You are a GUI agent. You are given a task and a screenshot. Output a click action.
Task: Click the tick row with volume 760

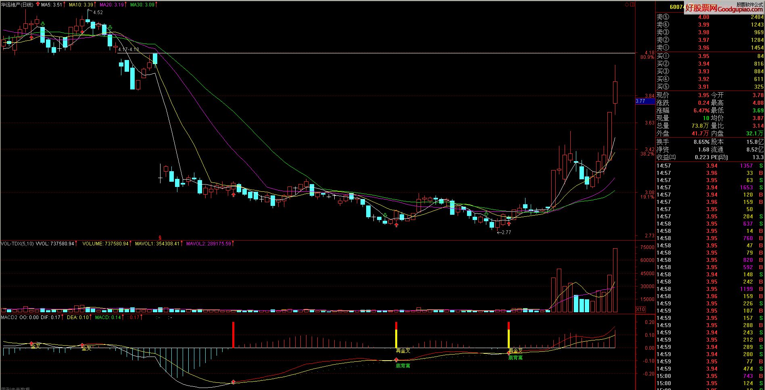pyautogui.click(x=710, y=238)
